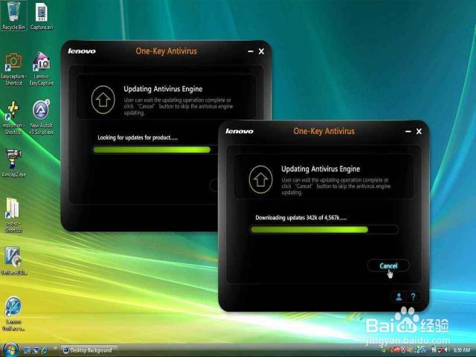Select the Easycapture - Shortcut icon
The width and height of the screenshot is (476, 357).
point(13,69)
